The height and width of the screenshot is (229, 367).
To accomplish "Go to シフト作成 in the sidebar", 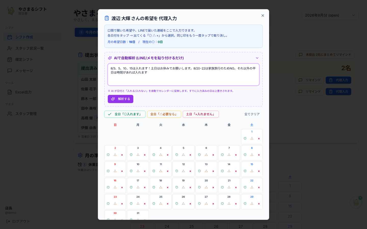I will 32,37.
